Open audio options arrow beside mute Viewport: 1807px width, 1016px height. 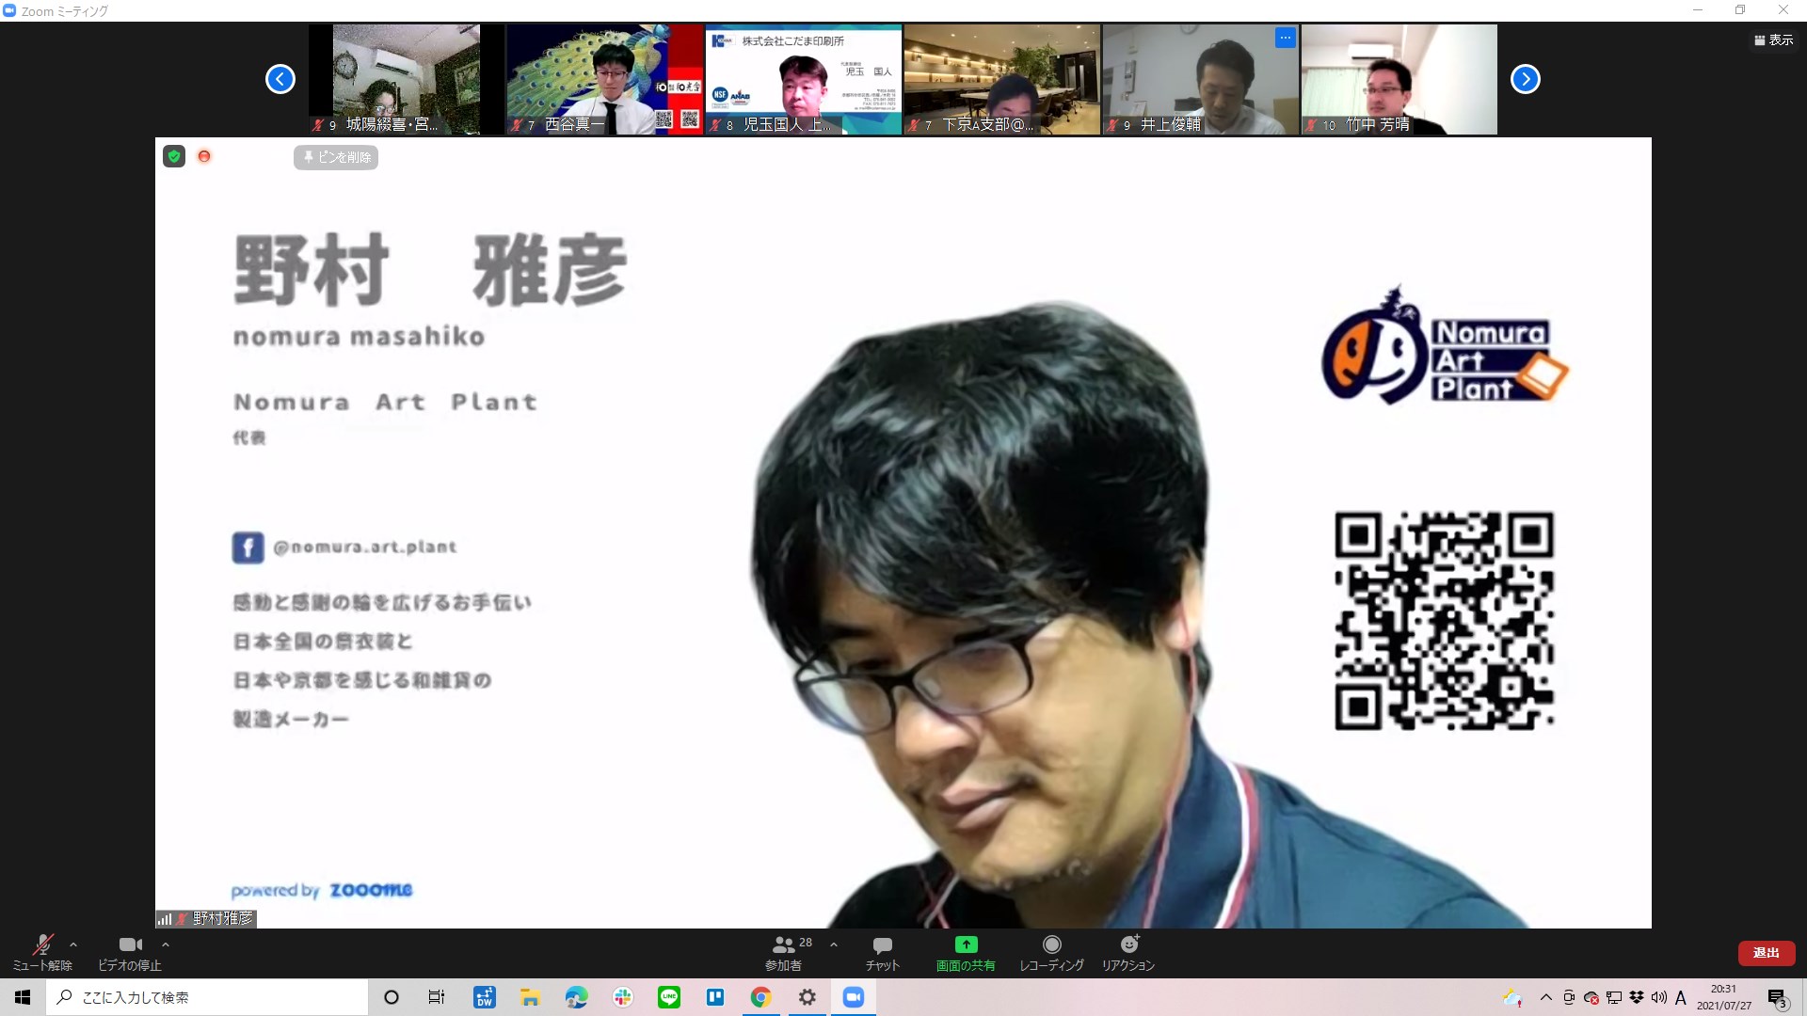(x=73, y=944)
